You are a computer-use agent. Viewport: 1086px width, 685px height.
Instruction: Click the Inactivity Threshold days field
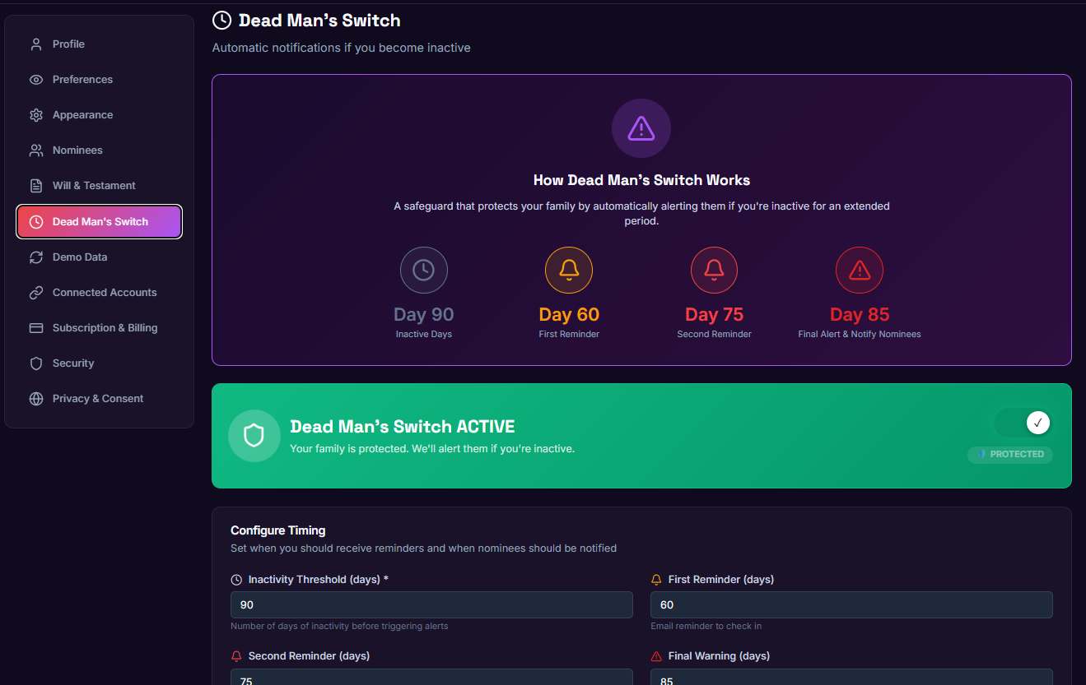coord(431,605)
